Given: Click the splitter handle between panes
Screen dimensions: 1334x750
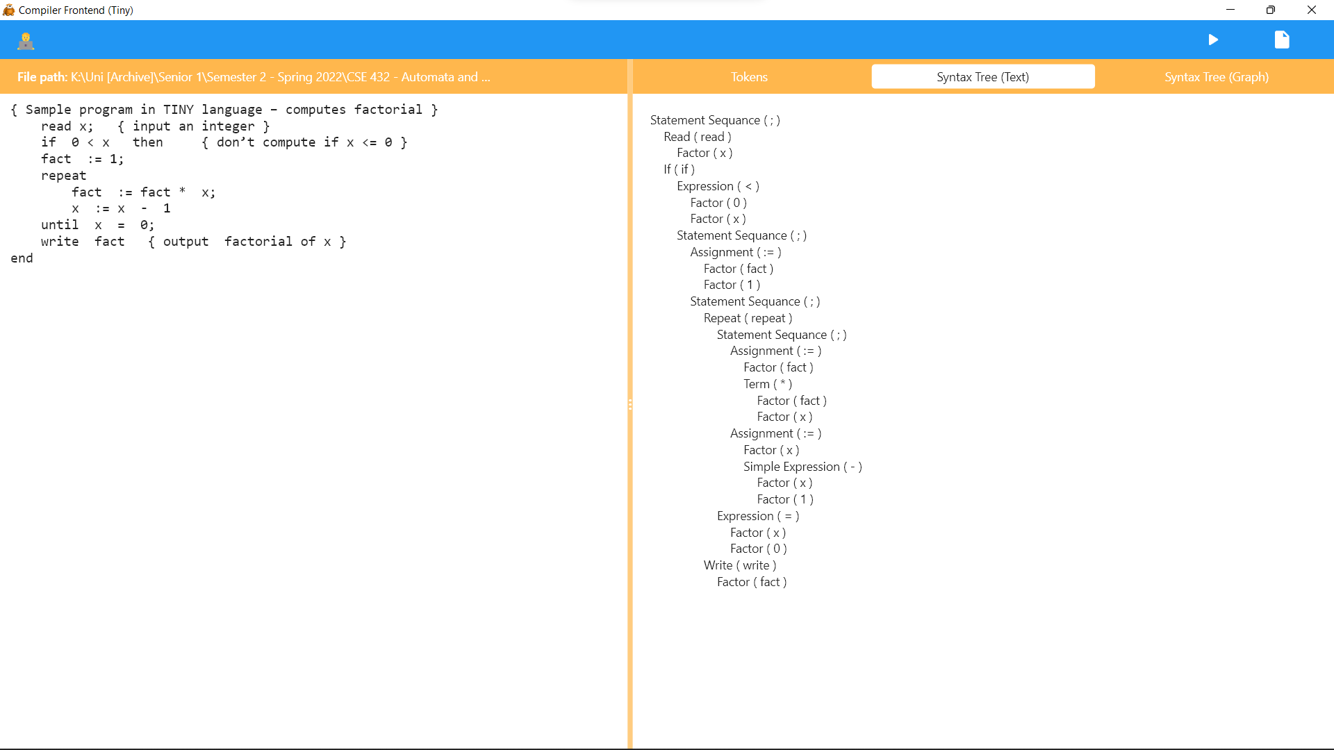Looking at the screenshot, I should click(630, 404).
